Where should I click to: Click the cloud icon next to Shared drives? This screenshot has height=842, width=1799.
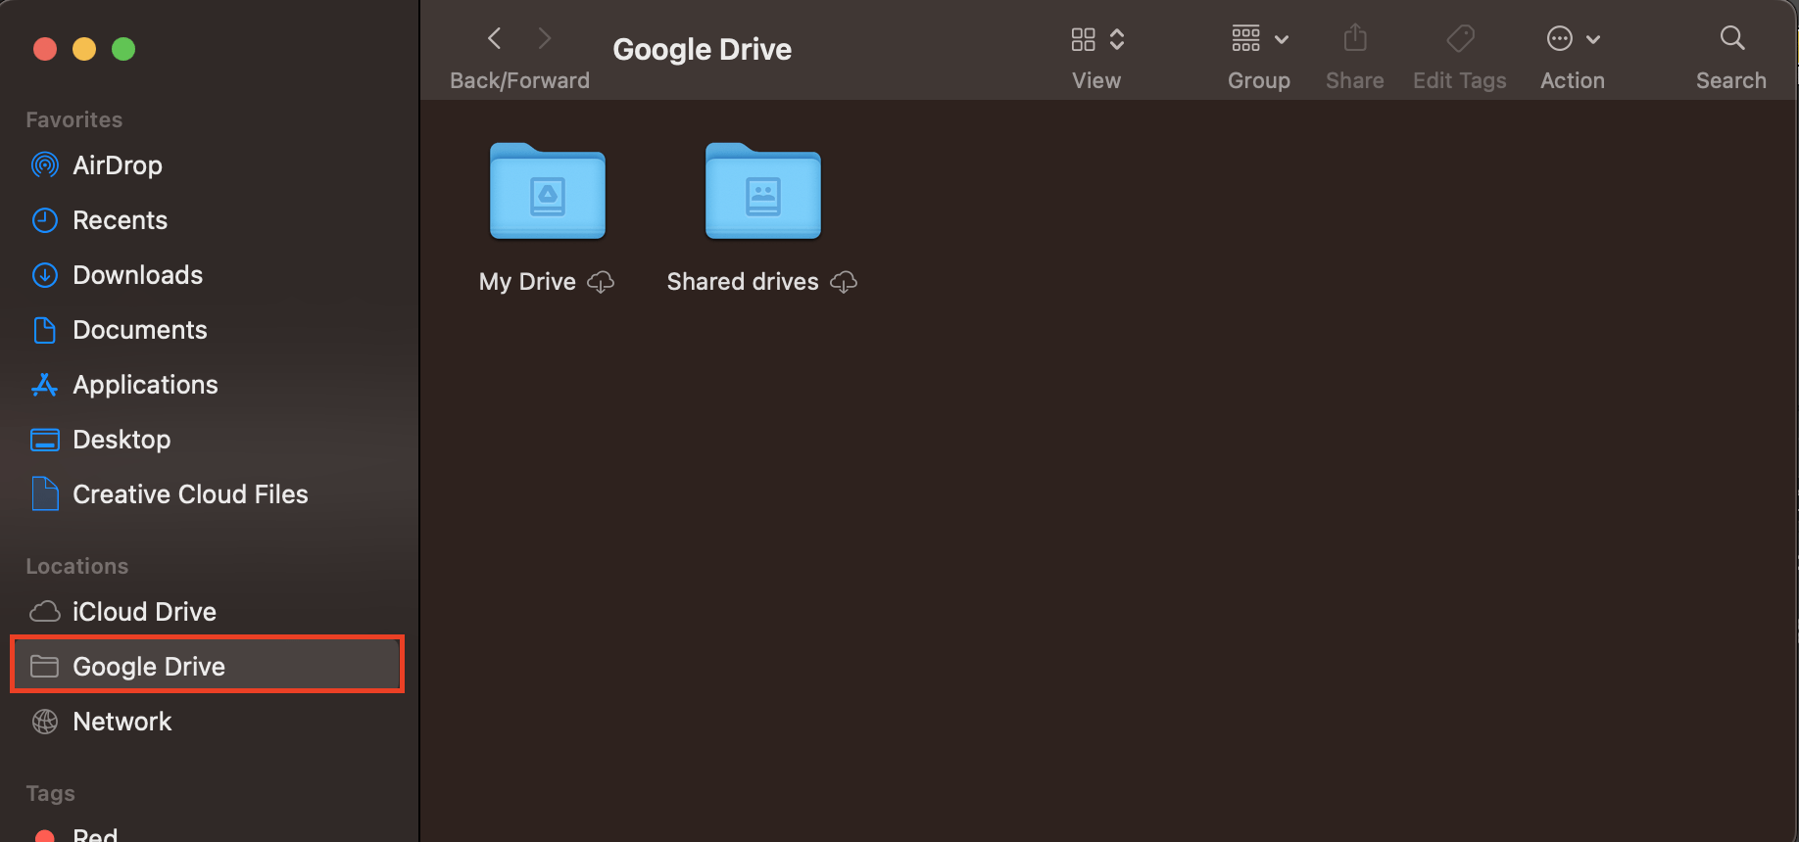coord(844,283)
